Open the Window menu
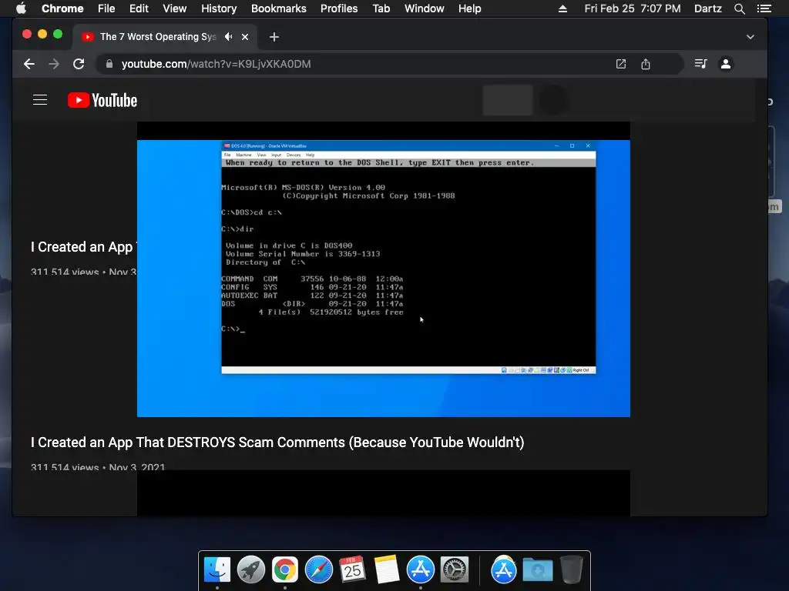This screenshot has height=591, width=789. click(425, 8)
